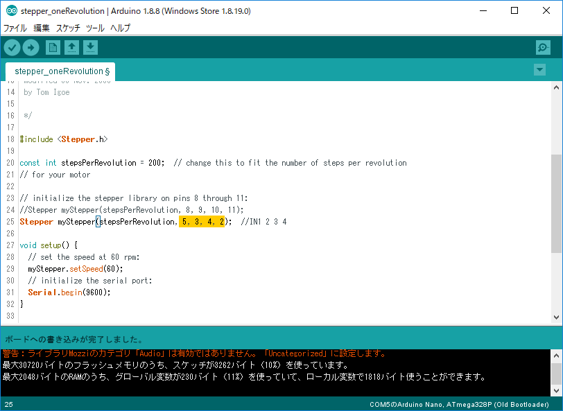Open the ヘルプ menu
Screen dimensions: 563x411
pos(120,28)
